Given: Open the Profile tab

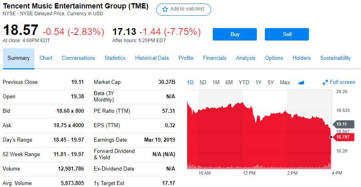Looking at the screenshot, I should click(x=186, y=58).
